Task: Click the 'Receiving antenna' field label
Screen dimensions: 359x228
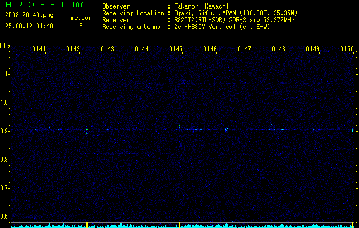Action: coord(131,27)
